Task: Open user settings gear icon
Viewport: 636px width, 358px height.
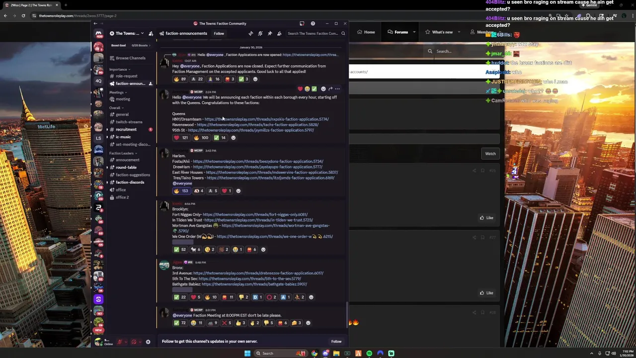Action: 148,342
